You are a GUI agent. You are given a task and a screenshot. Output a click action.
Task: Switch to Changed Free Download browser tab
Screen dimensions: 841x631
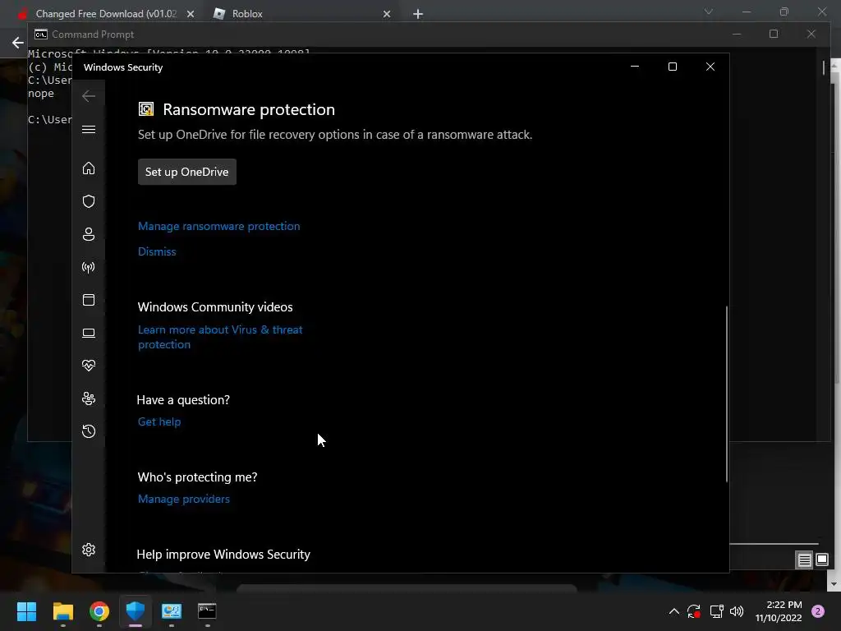(x=106, y=14)
